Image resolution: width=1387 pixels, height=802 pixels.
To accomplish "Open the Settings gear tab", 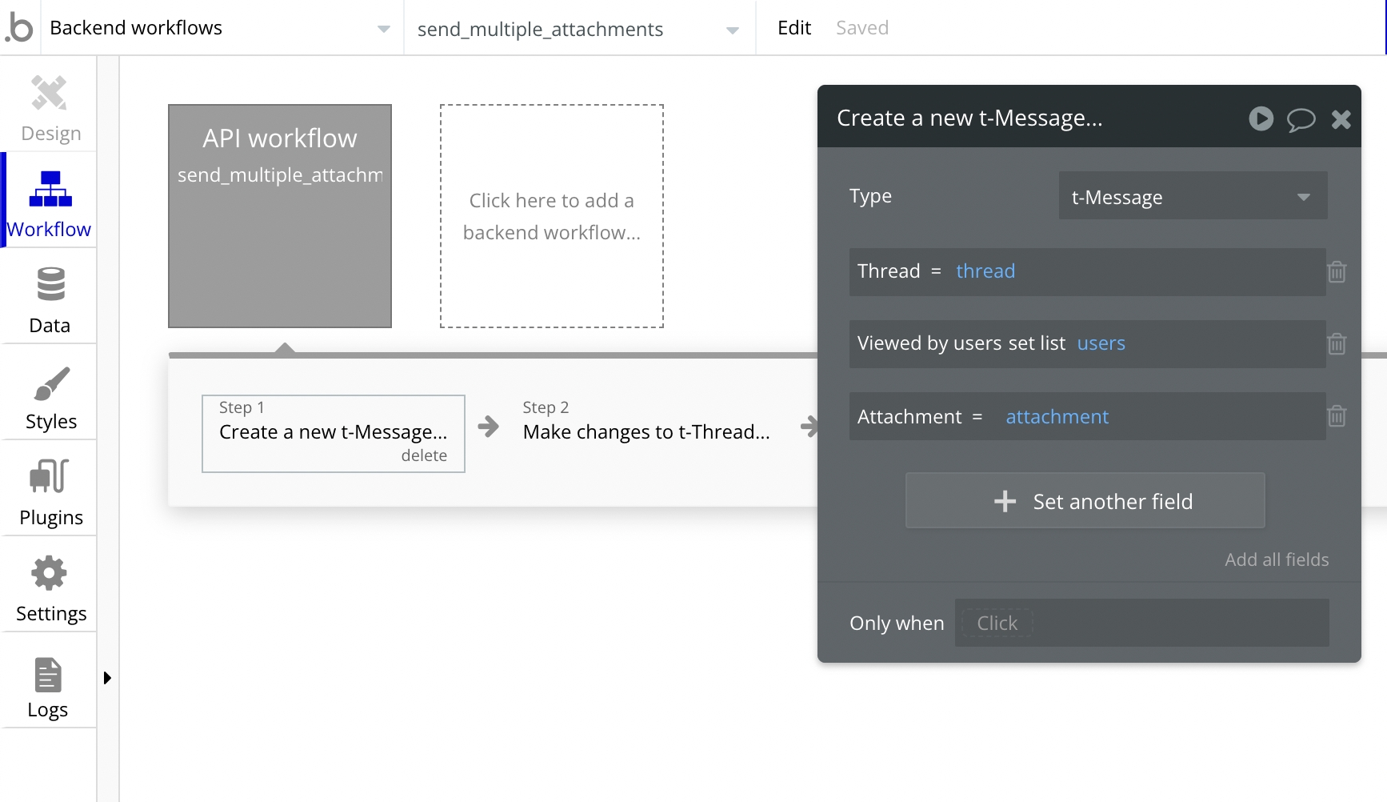I will (50, 588).
